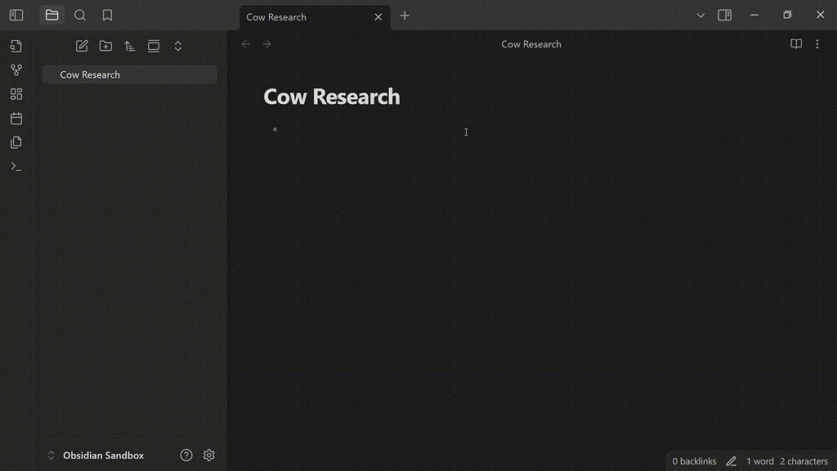Open the help dialog

click(x=186, y=455)
